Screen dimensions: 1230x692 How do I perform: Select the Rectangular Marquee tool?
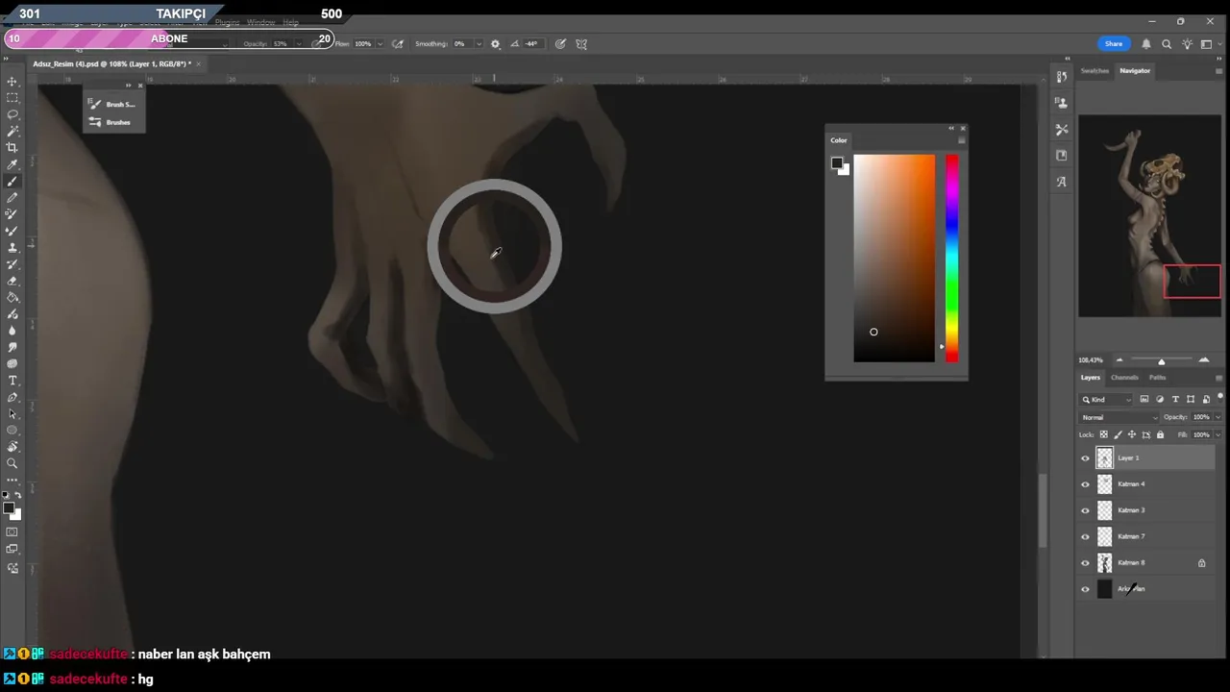(12, 98)
